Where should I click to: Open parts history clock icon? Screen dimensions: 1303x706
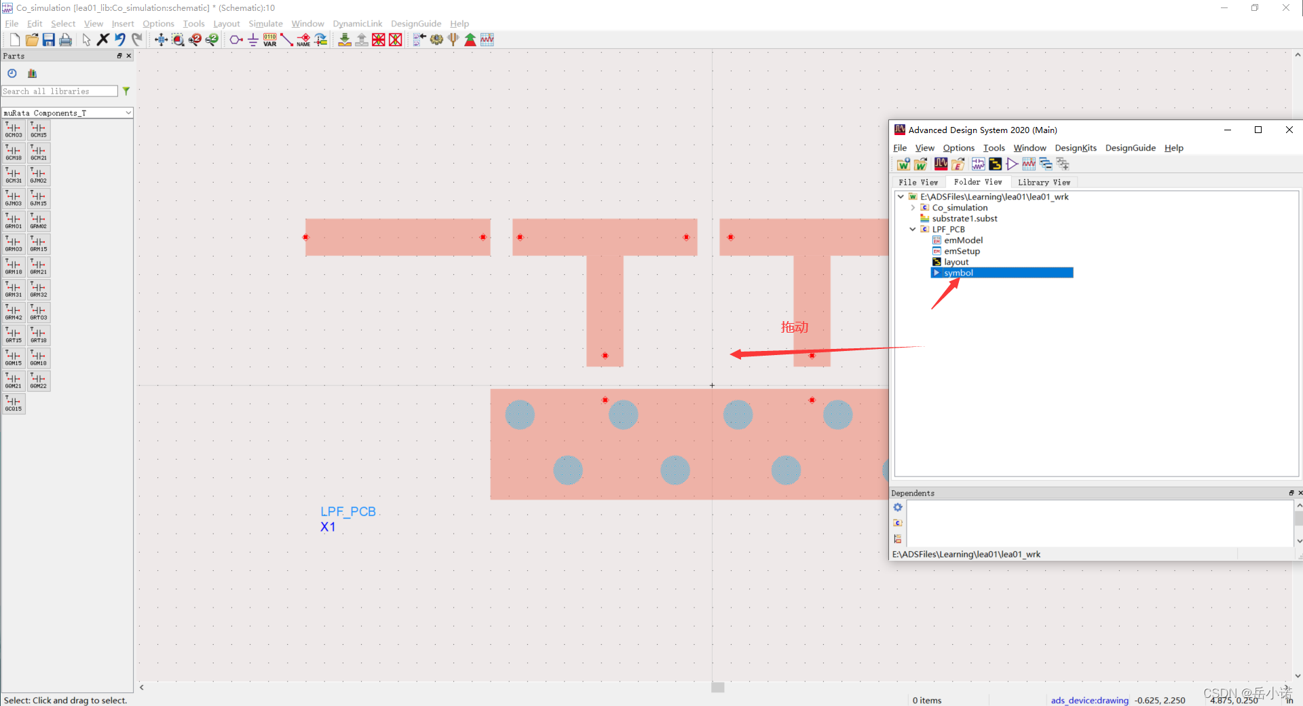12,73
